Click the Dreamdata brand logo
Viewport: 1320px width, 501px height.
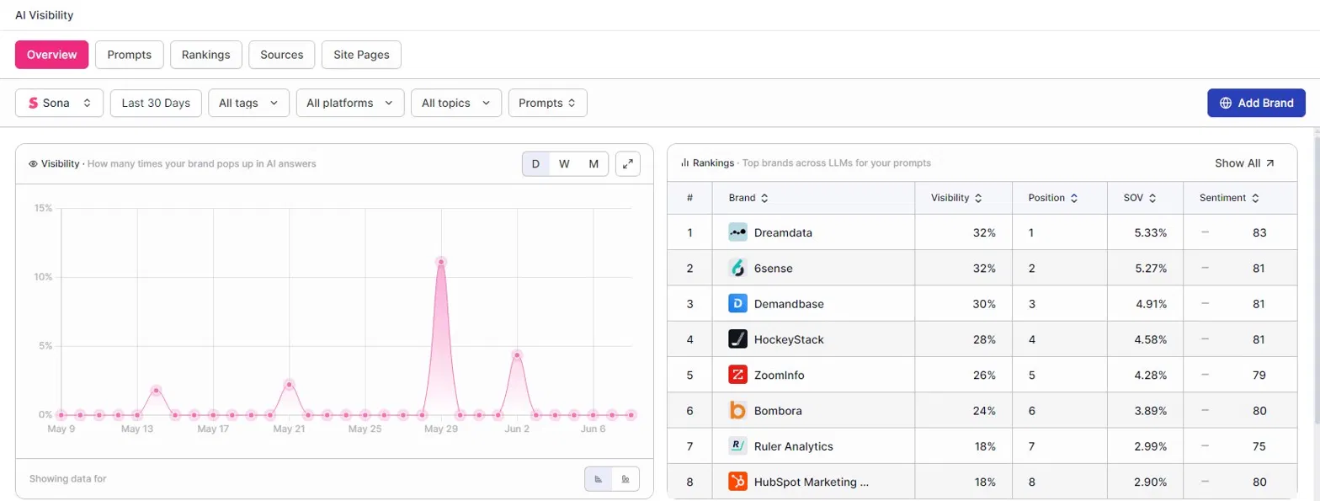738,232
